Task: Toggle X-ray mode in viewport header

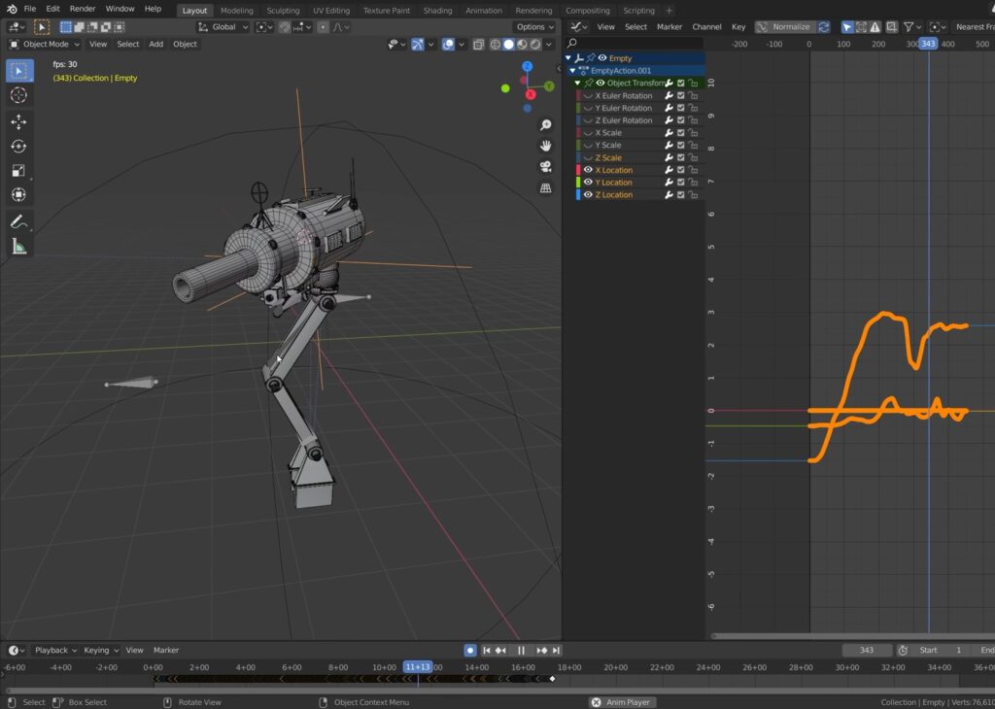Action: tap(478, 44)
